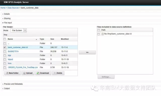Click the Upload button

28,73
